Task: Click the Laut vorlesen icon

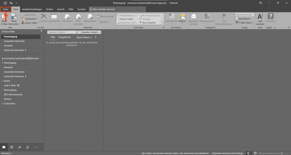Action: pyautogui.click(x=260, y=16)
